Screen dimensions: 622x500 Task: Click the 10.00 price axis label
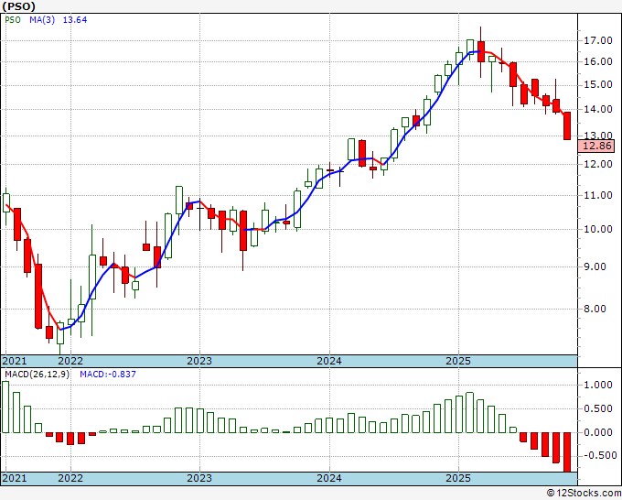pyautogui.click(x=598, y=229)
